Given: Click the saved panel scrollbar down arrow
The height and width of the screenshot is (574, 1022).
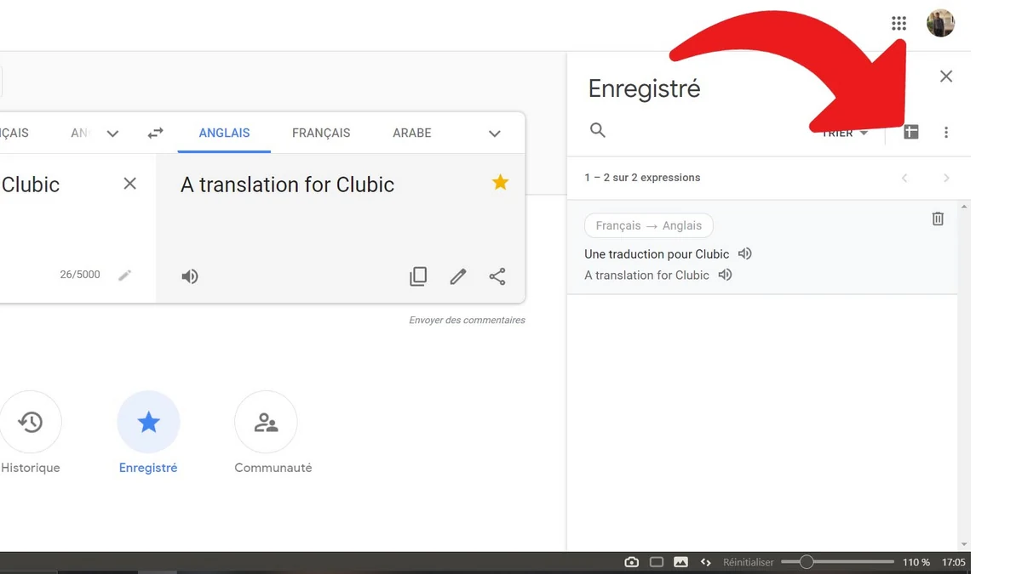Looking at the screenshot, I should point(964,544).
